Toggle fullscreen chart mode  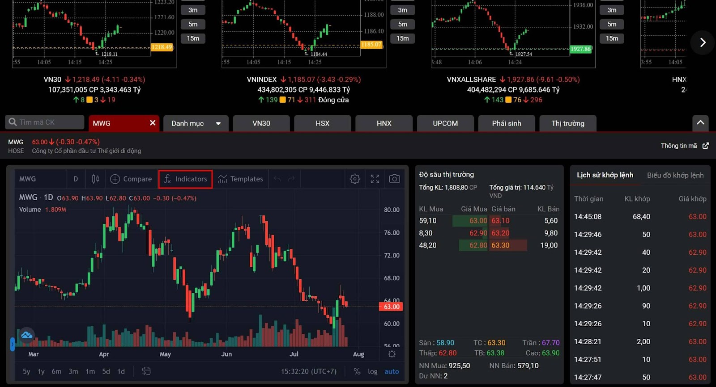tap(375, 179)
